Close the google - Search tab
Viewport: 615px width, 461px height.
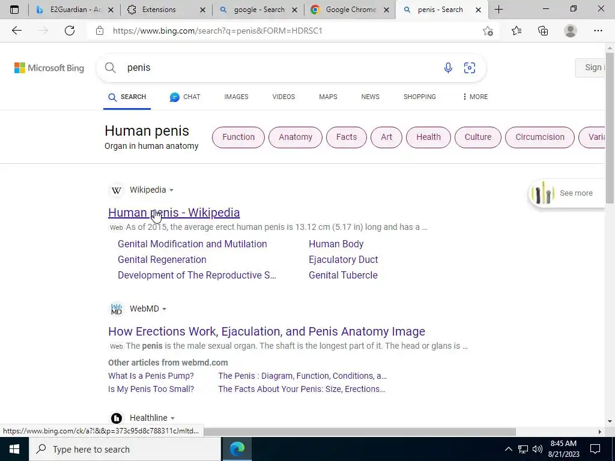294,10
